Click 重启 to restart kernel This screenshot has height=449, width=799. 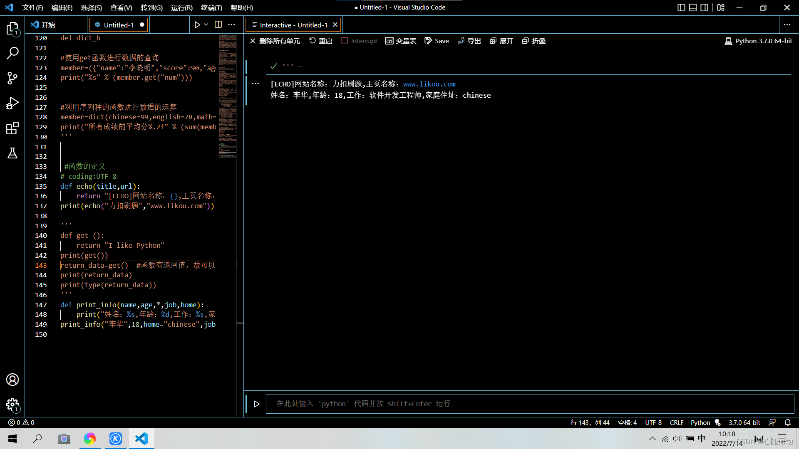[321, 41]
